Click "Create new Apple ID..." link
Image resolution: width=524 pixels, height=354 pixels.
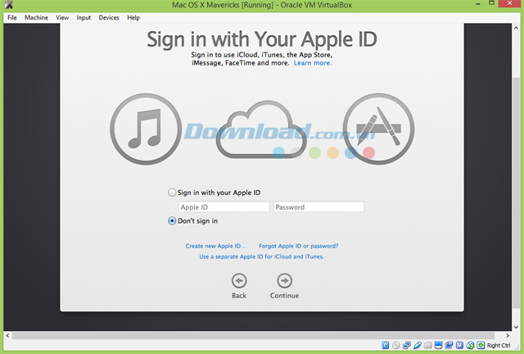(x=215, y=246)
